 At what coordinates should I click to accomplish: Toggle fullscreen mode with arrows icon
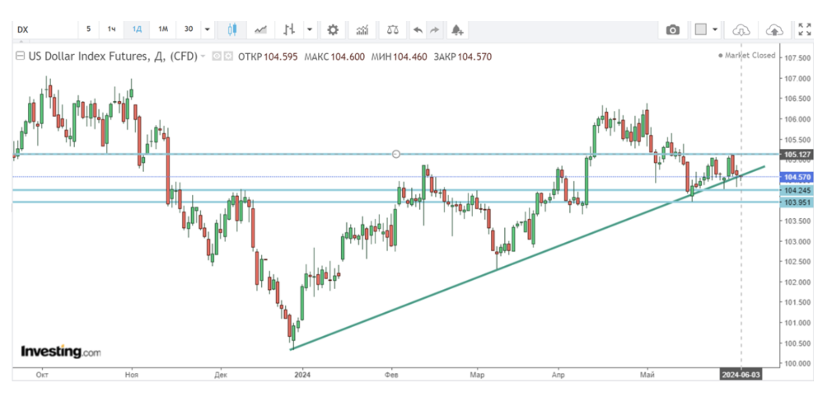coord(805,29)
